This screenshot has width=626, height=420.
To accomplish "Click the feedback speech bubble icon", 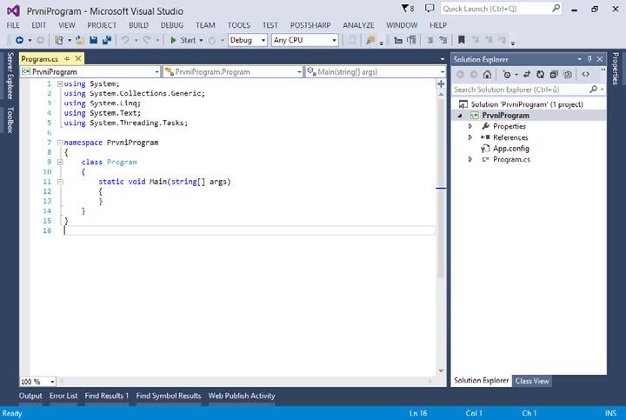I will pos(430,8).
